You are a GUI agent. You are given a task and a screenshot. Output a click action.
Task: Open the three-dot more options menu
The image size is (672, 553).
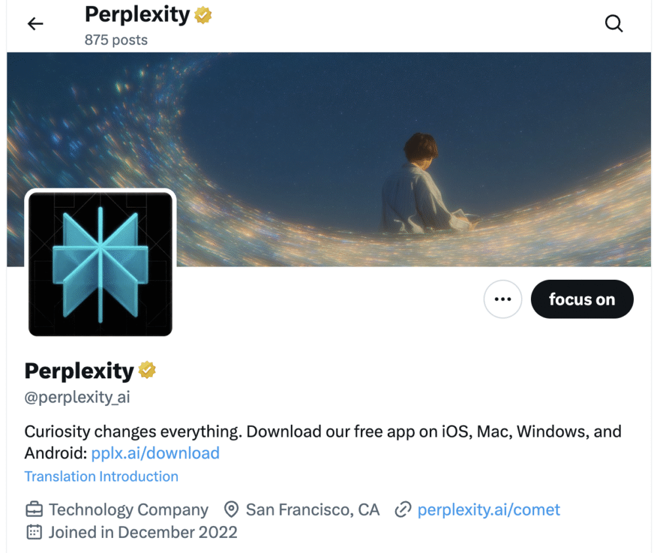(503, 299)
